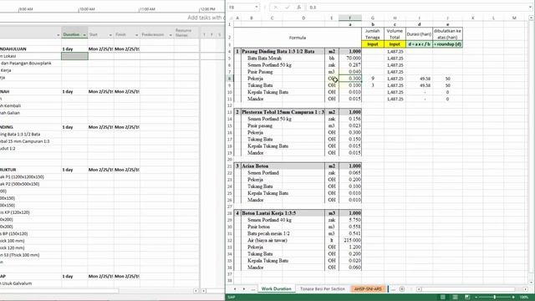Open Start column filter dropdown in Project

pos(110,35)
